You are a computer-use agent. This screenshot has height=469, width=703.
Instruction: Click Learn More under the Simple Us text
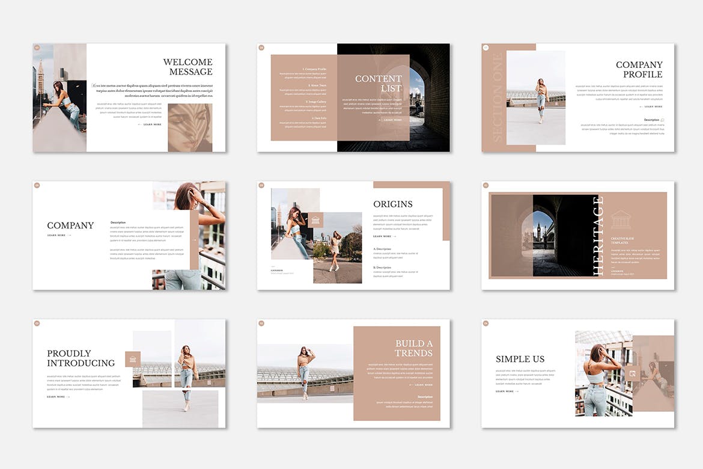point(505,391)
